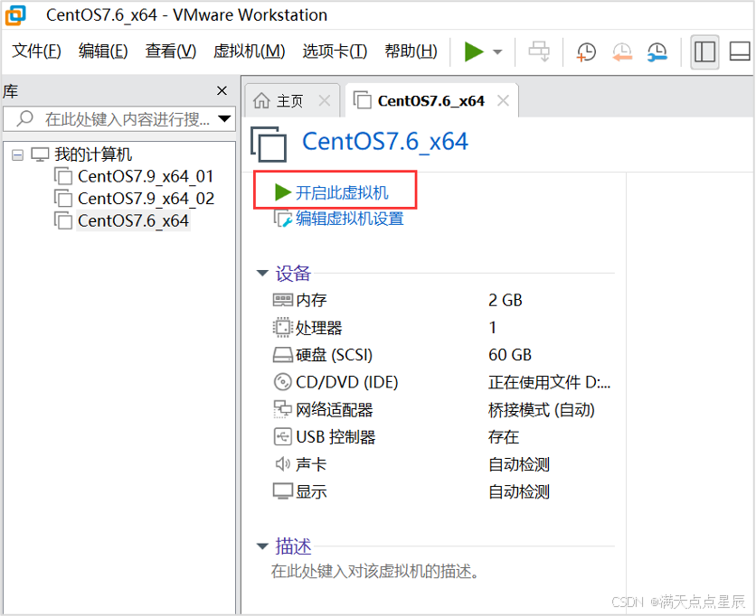Open the 编辑(E) menu

click(x=103, y=51)
